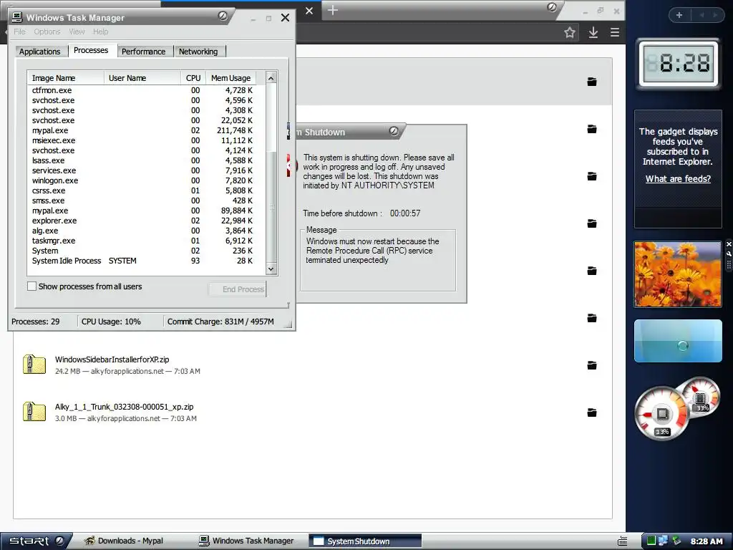
Task: Click the rightmost green tray icon before clock
Action: 676,541
